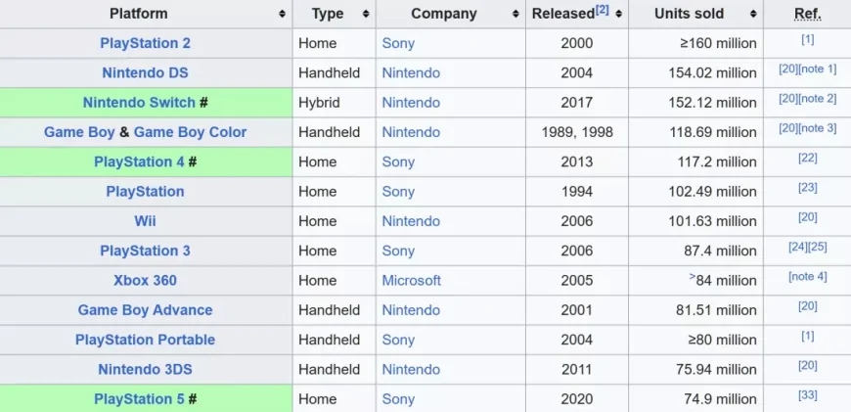Open footnote [2] beside Released header
851x412 pixels.
tap(602, 10)
